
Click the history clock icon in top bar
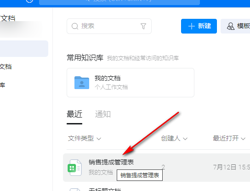click(x=29, y=1)
